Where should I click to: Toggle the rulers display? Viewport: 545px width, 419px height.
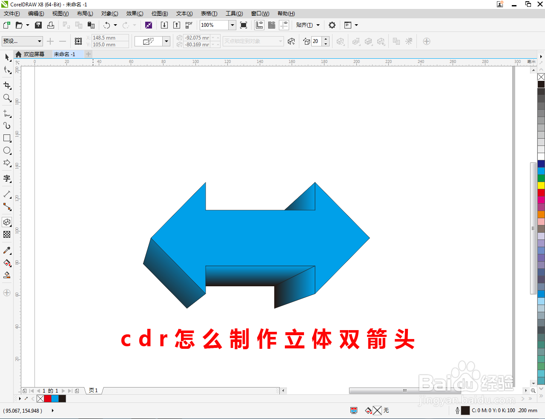[x=259, y=25]
